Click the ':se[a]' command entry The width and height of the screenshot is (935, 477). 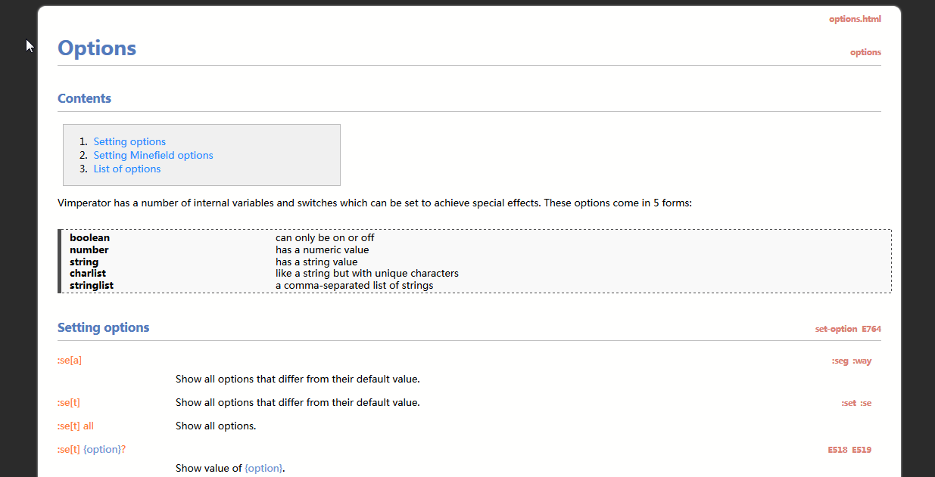coord(70,361)
